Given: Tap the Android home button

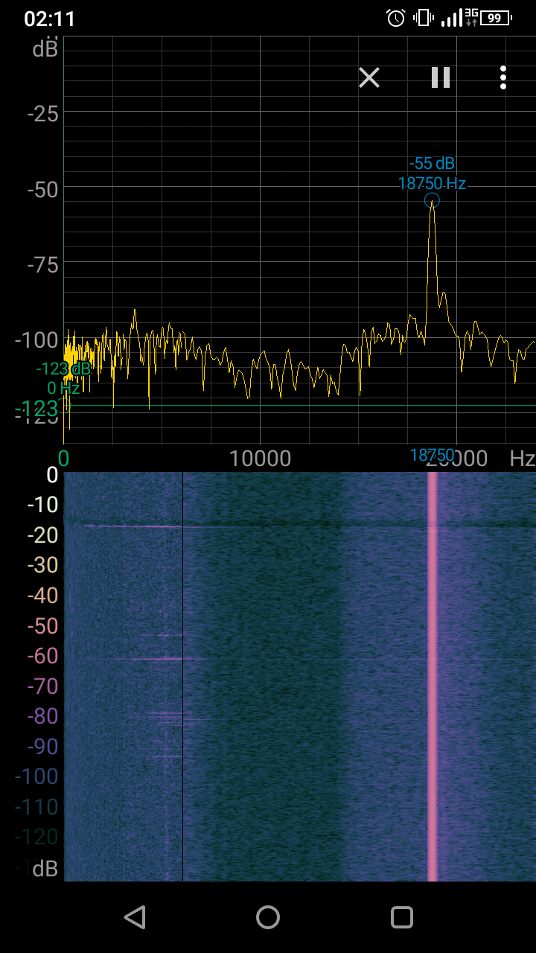Looking at the screenshot, I should click(x=268, y=917).
